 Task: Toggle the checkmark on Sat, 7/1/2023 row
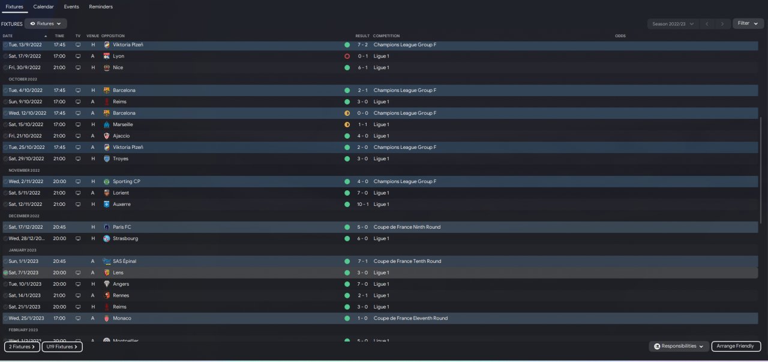pyautogui.click(x=5, y=273)
